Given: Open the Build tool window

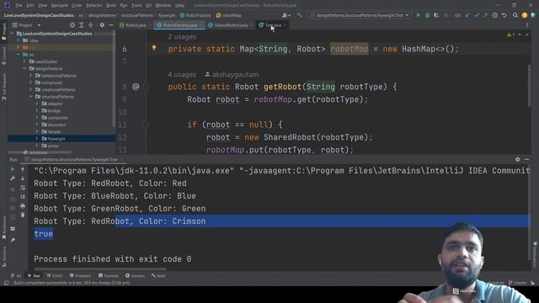Looking at the screenshot, I should (x=158, y=275).
